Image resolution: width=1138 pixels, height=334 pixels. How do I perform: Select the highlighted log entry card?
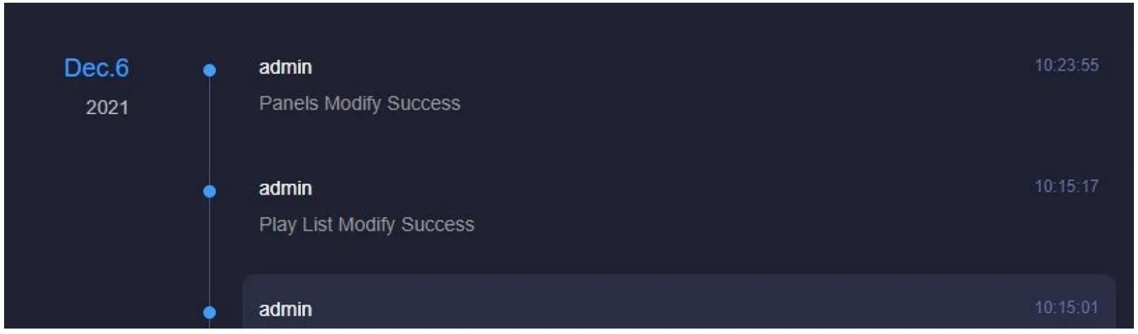pos(678,303)
